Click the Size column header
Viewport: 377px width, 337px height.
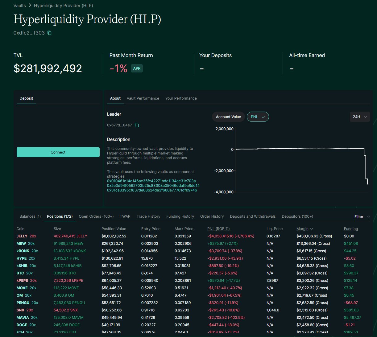(57, 229)
